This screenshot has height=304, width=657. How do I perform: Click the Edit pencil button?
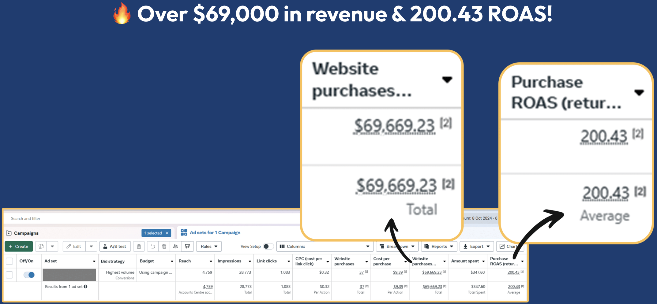[x=74, y=247]
